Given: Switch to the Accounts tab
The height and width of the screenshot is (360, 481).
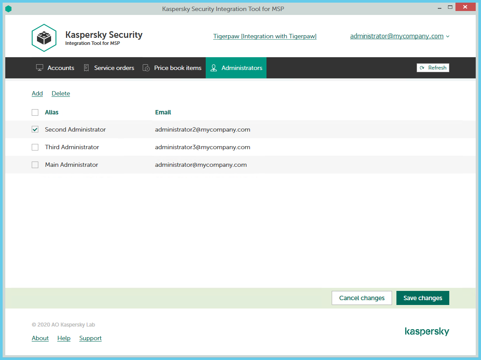Looking at the screenshot, I should (61, 68).
